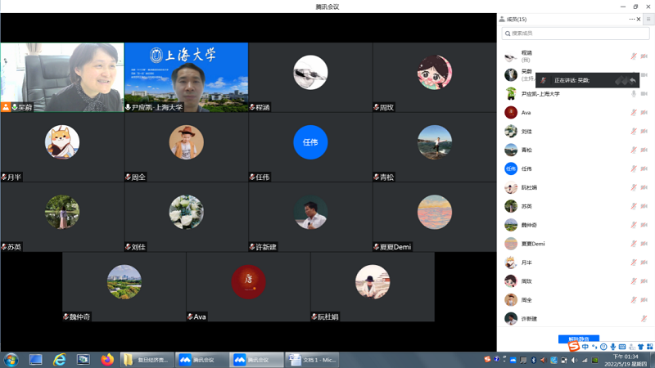Viewport: 655px width, 368px height.
Task: Open the three-dot menu in members panel
Action: 631,19
